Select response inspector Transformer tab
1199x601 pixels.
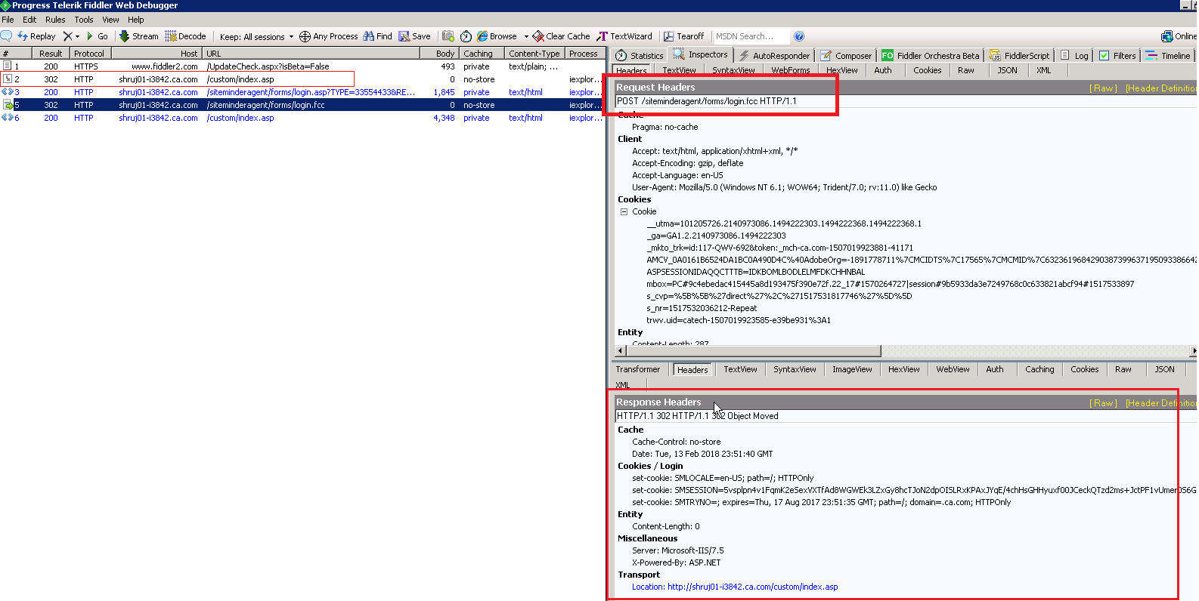(x=637, y=369)
